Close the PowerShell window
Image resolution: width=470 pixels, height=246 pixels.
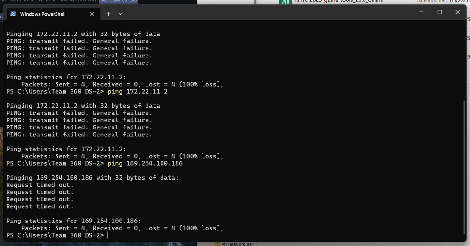457,12
